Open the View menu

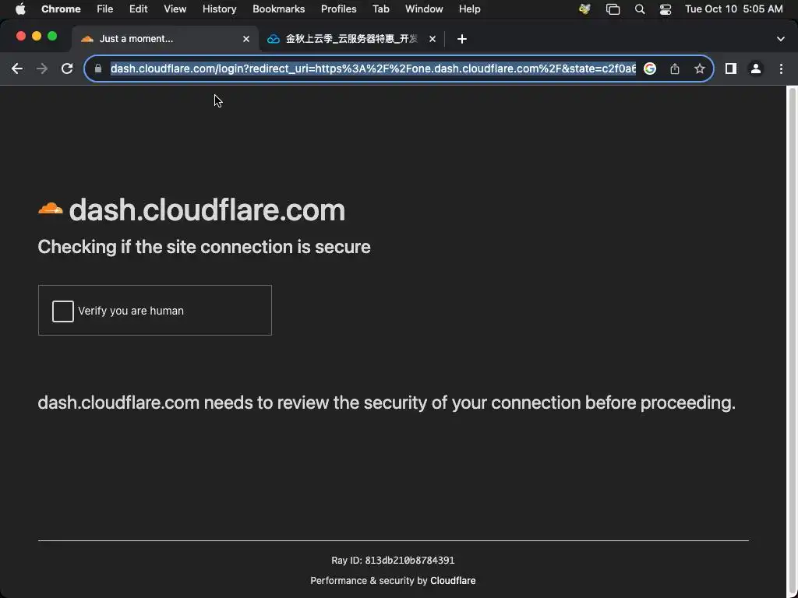click(175, 9)
